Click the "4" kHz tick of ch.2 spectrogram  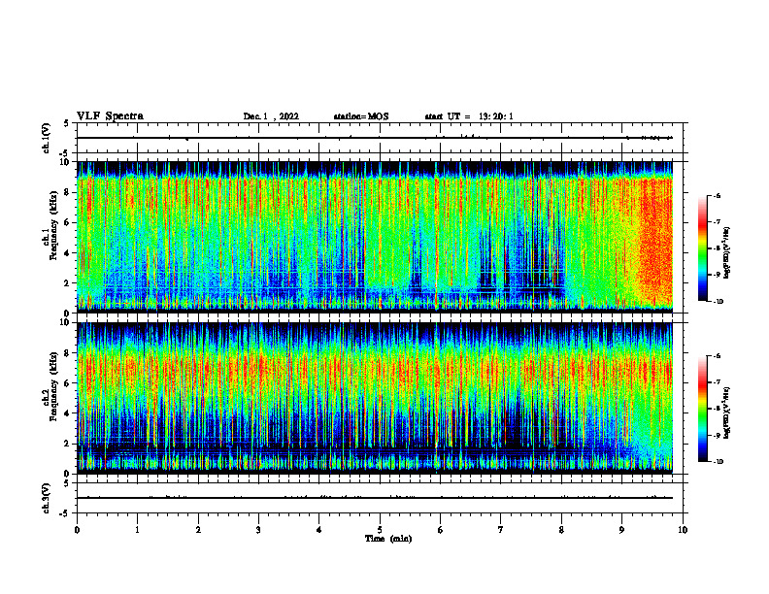(68, 413)
